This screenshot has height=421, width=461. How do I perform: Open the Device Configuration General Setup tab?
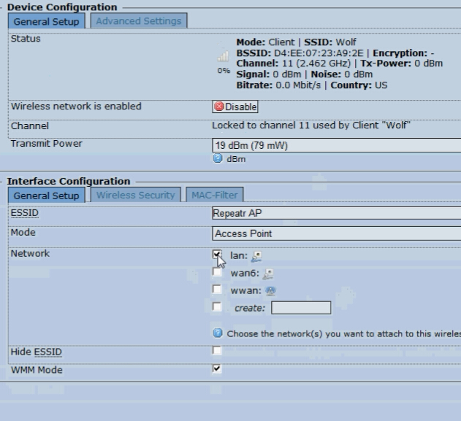[x=47, y=21]
